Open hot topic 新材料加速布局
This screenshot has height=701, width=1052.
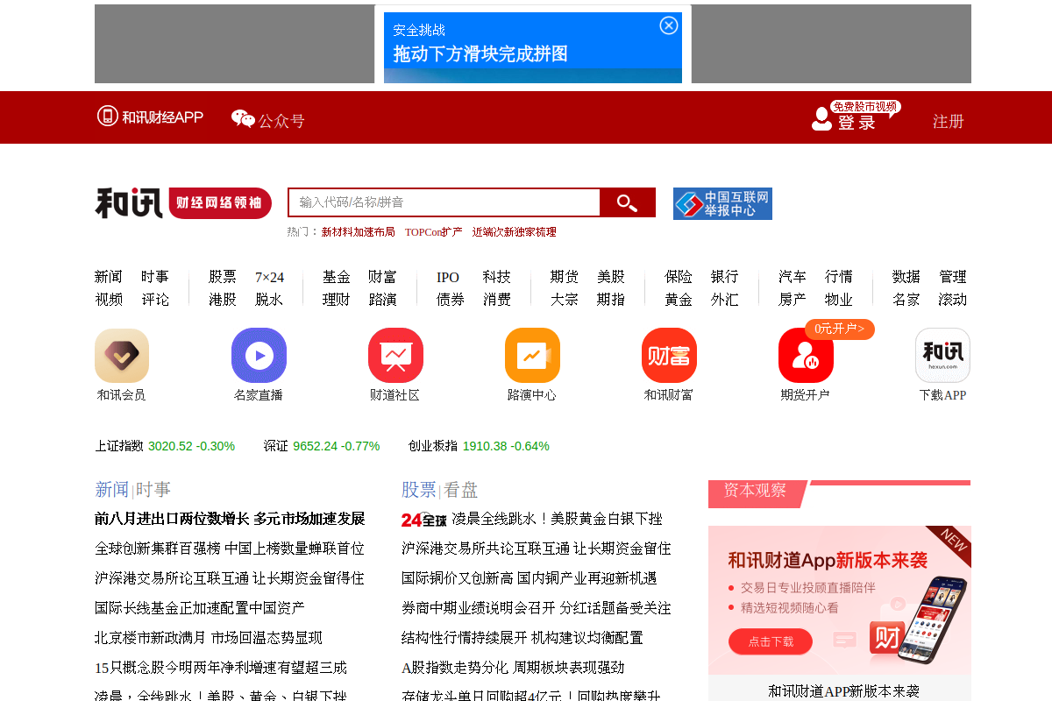coord(358,232)
